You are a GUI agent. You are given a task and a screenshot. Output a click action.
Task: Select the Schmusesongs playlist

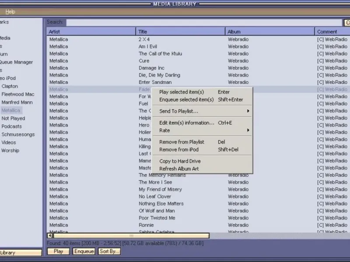(18, 134)
